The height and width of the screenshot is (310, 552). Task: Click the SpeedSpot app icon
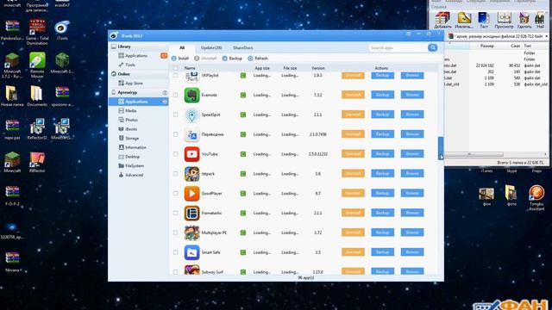tap(191, 115)
